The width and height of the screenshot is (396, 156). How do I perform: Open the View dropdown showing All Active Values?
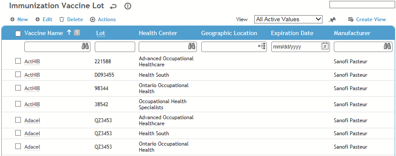point(288,19)
